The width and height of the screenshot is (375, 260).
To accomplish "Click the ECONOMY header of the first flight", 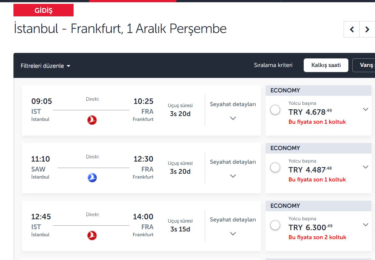I will click(x=318, y=91).
